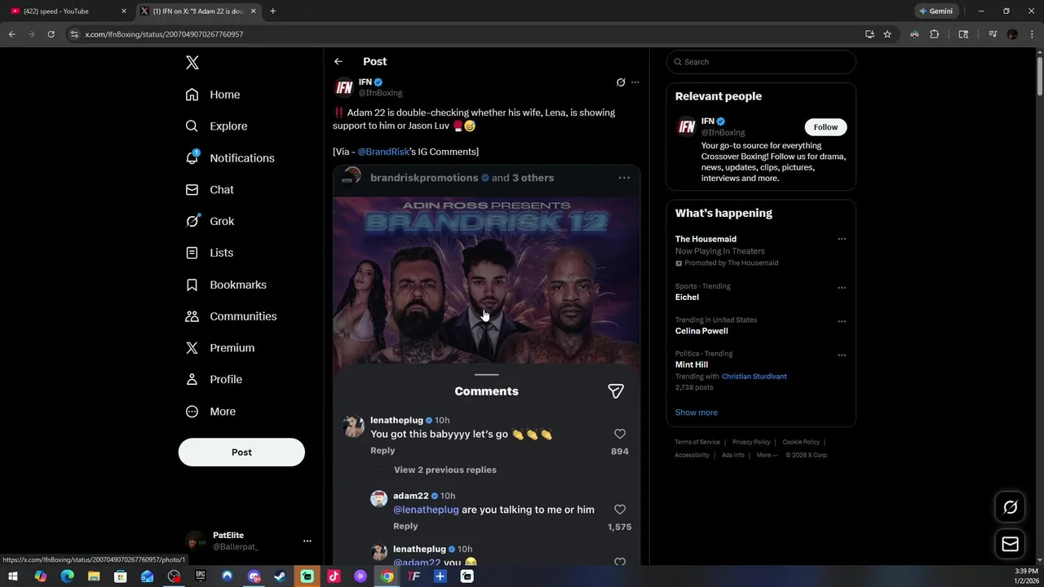Click the Chrome profile avatar
Viewport: 1044px width, 587px height.
(x=1012, y=34)
